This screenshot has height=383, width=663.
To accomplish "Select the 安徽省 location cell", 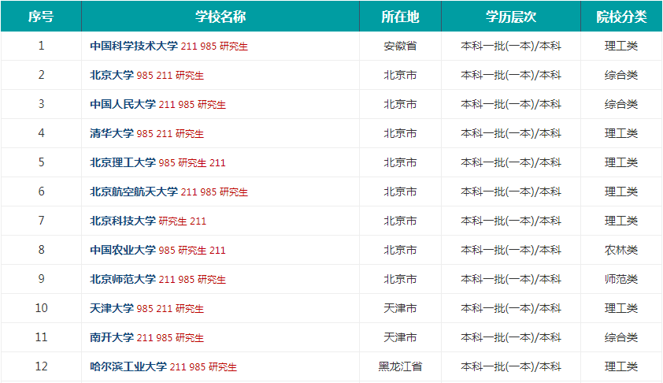I will coord(400,46).
